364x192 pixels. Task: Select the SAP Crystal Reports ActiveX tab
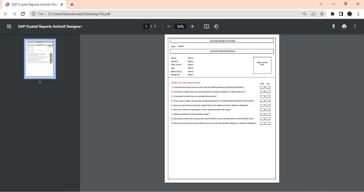coord(34,5)
